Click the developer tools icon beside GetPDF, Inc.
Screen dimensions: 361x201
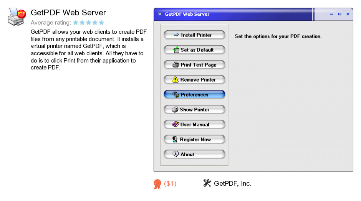pyautogui.click(x=207, y=183)
